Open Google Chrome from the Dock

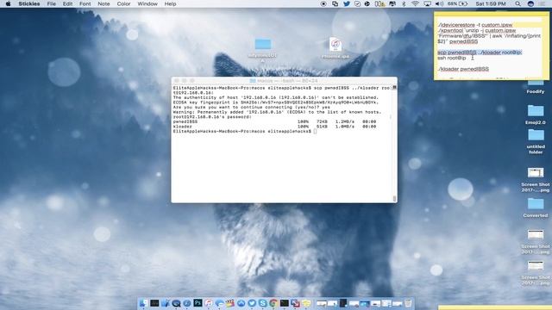(273, 303)
